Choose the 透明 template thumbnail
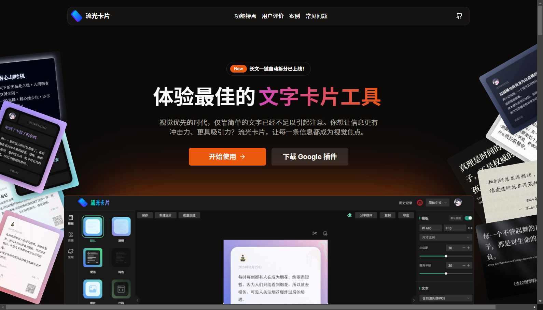This screenshot has height=310, width=543. [x=121, y=227]
